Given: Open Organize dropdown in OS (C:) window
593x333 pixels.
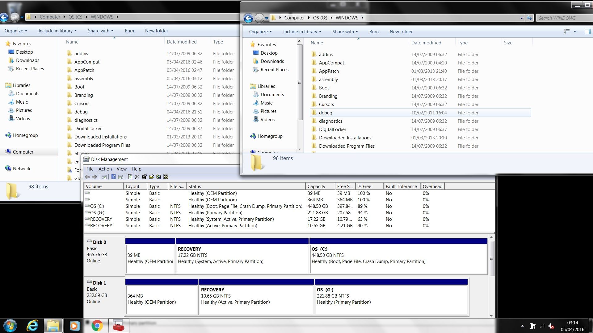Looking at the screenshot, I should pyautogui.click(x=16, y=31).
